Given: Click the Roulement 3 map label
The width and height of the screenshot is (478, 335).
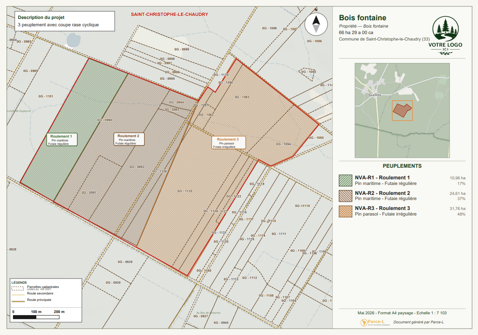Looking at the screenshot, I should coord(228,143).
